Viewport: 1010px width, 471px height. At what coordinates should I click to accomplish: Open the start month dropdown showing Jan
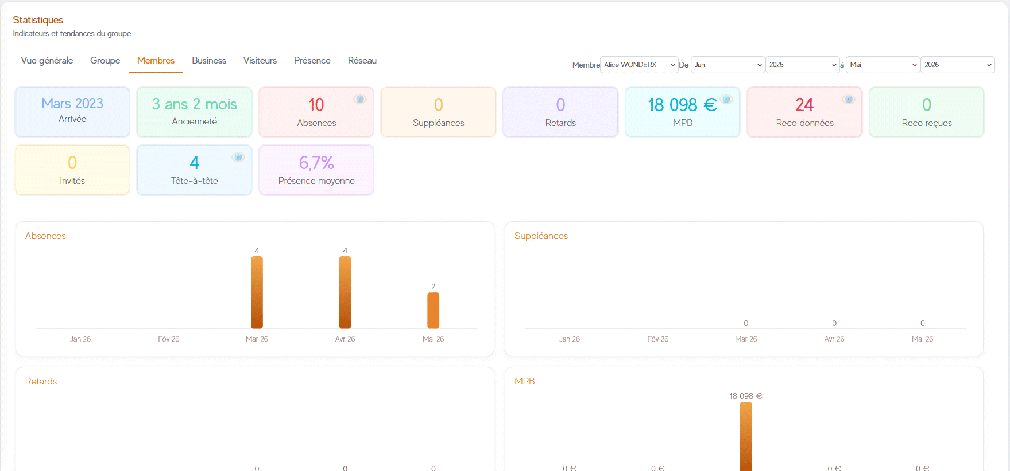727,65
